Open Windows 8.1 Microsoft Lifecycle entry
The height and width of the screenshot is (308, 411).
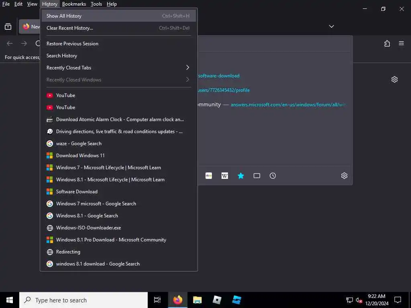coord(118,180)
